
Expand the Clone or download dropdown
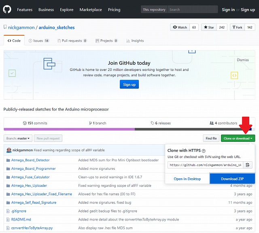(238, 138)
